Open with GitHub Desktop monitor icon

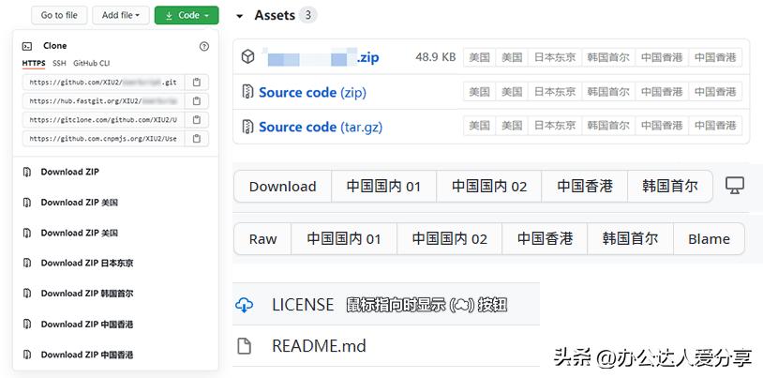(735, 186)
